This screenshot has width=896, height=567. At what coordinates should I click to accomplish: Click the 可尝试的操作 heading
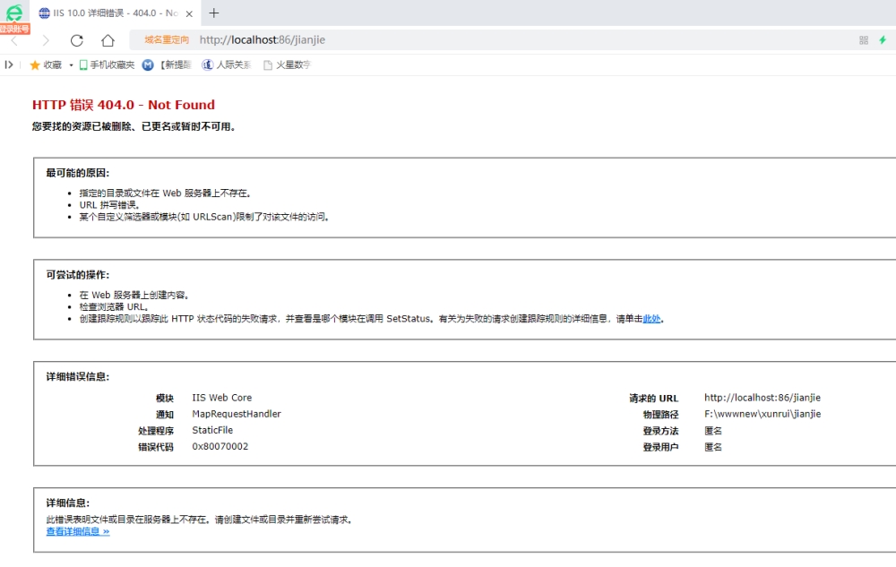click(78, 275)
